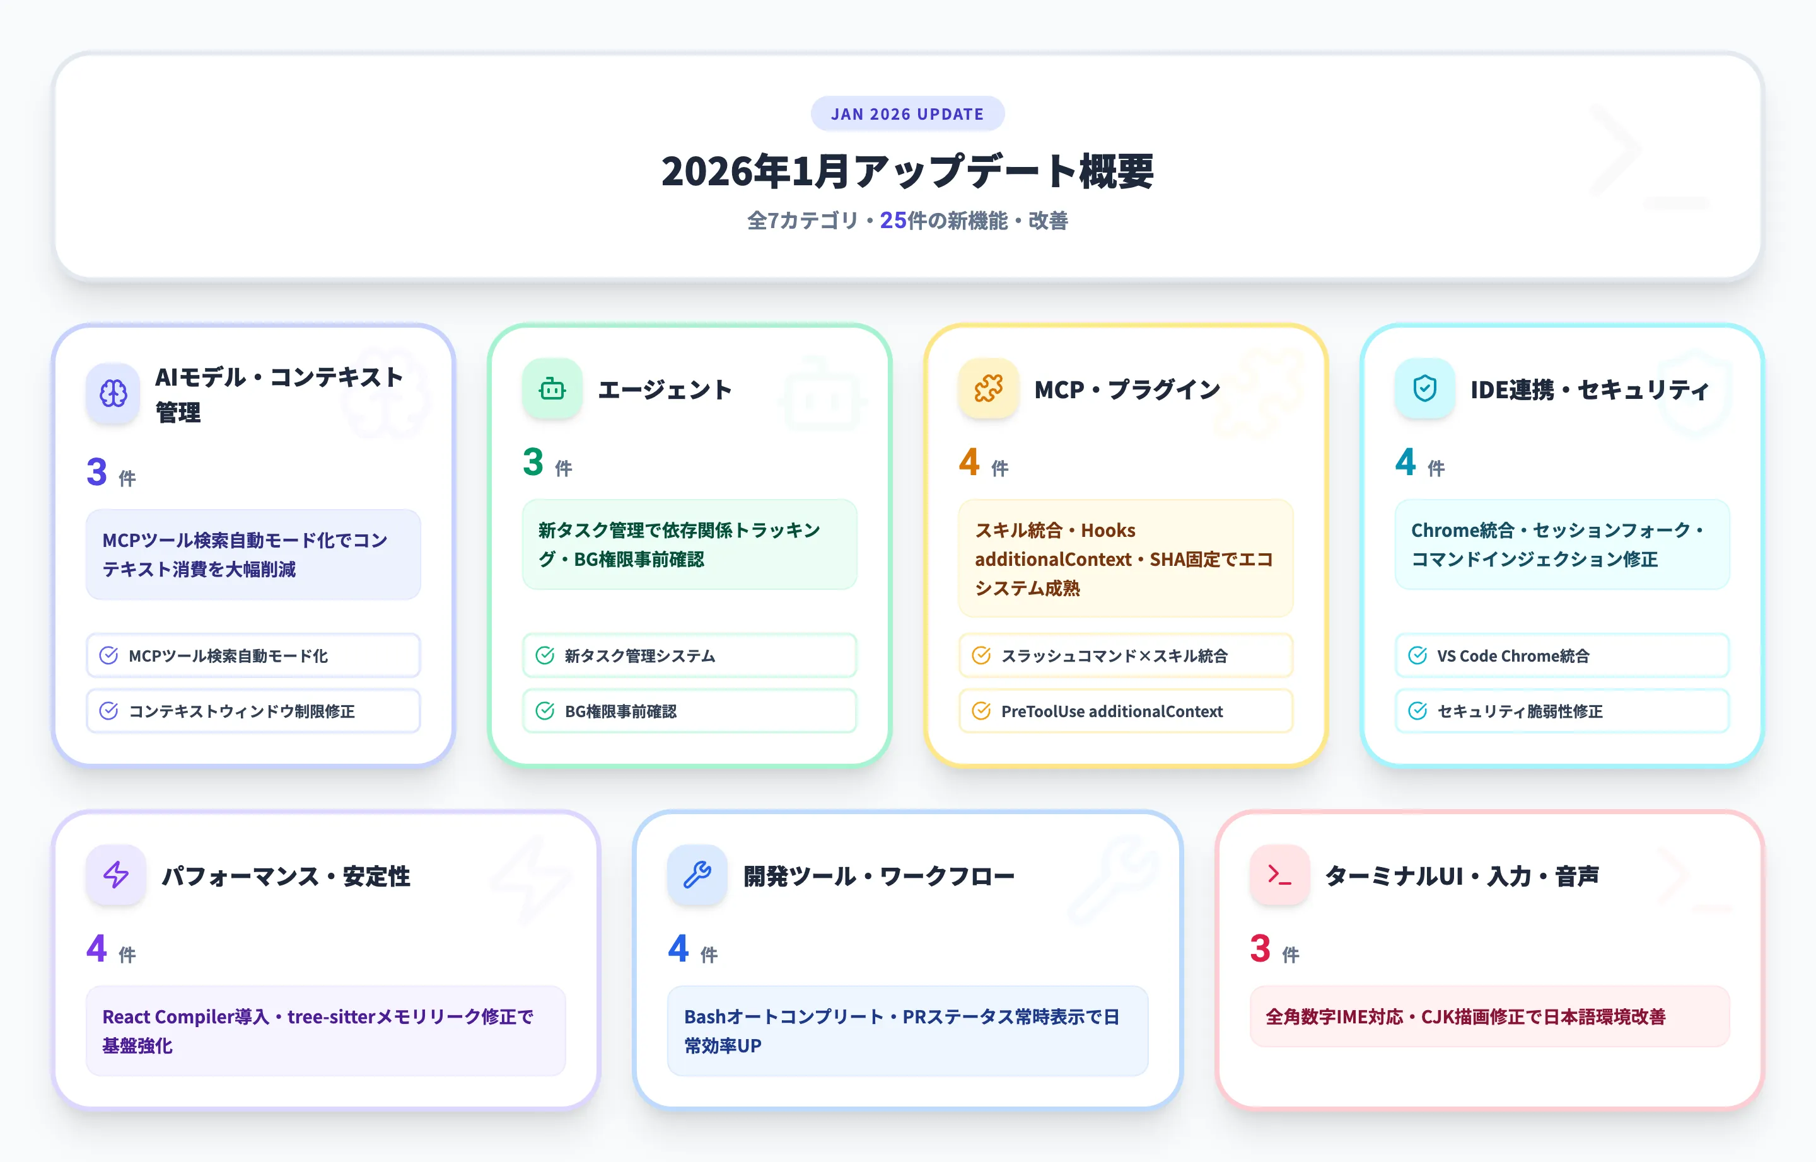
Task: Toggle the 新タスク管理システム checkmark item
Action: [688, 656]
